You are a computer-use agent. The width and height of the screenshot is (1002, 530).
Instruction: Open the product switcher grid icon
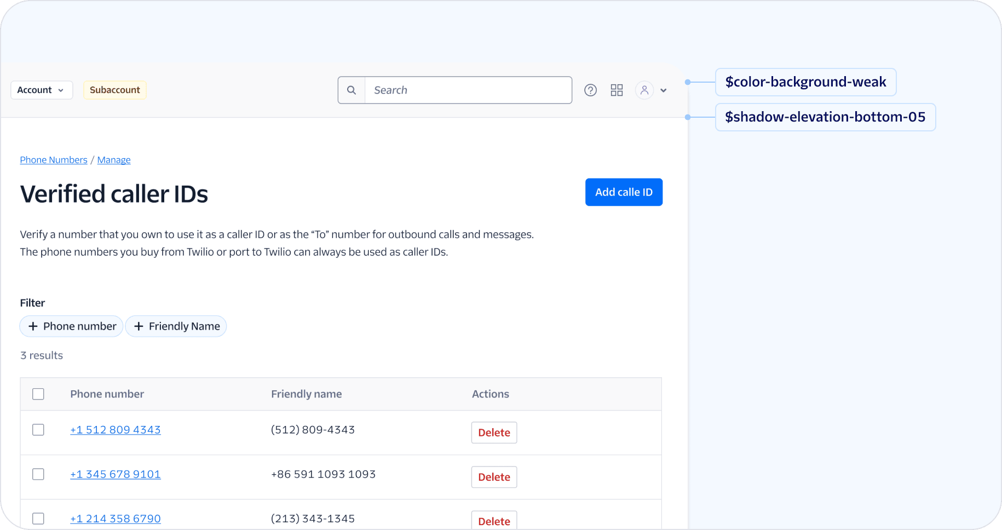(617, 90)
